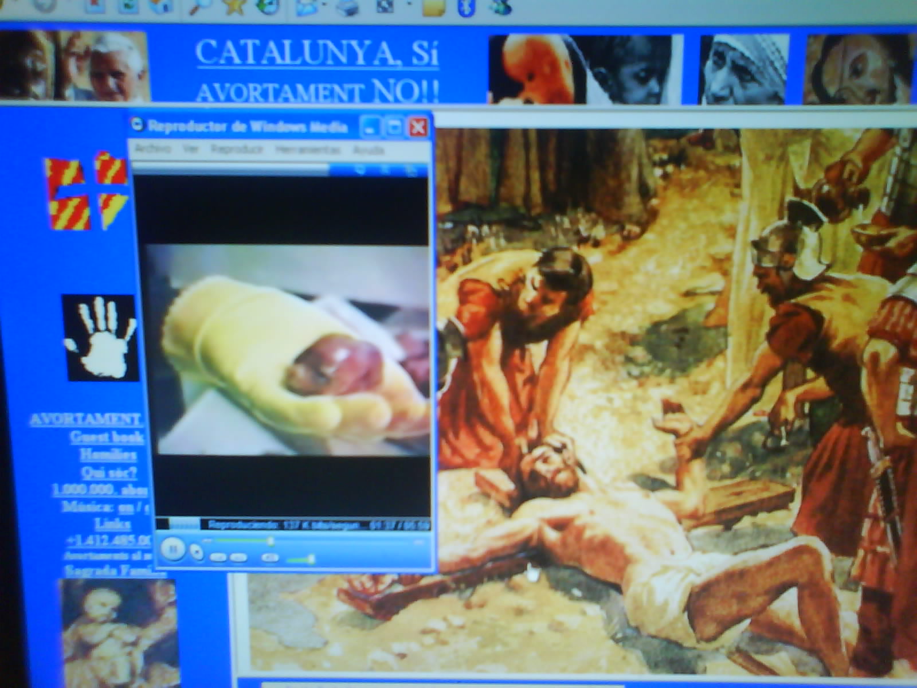
Task: Open the Ver menu
Action: click(190, 149)
